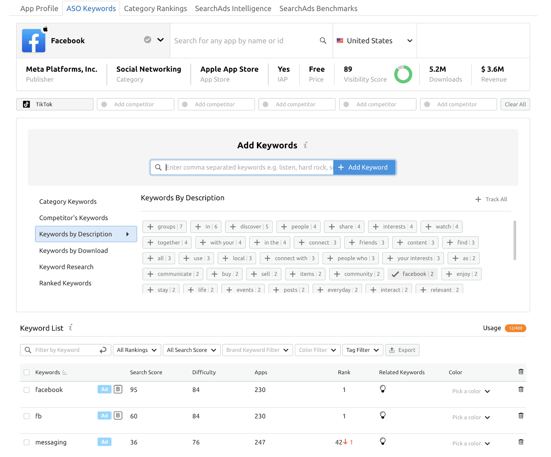
Task: Switch to the Category Rankings tab
Action: [x=155, y=8]
